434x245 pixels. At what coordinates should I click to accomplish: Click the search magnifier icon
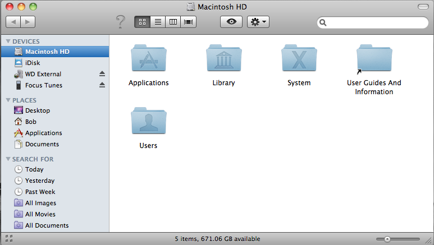pyautogui.click(x=323, y=22)
